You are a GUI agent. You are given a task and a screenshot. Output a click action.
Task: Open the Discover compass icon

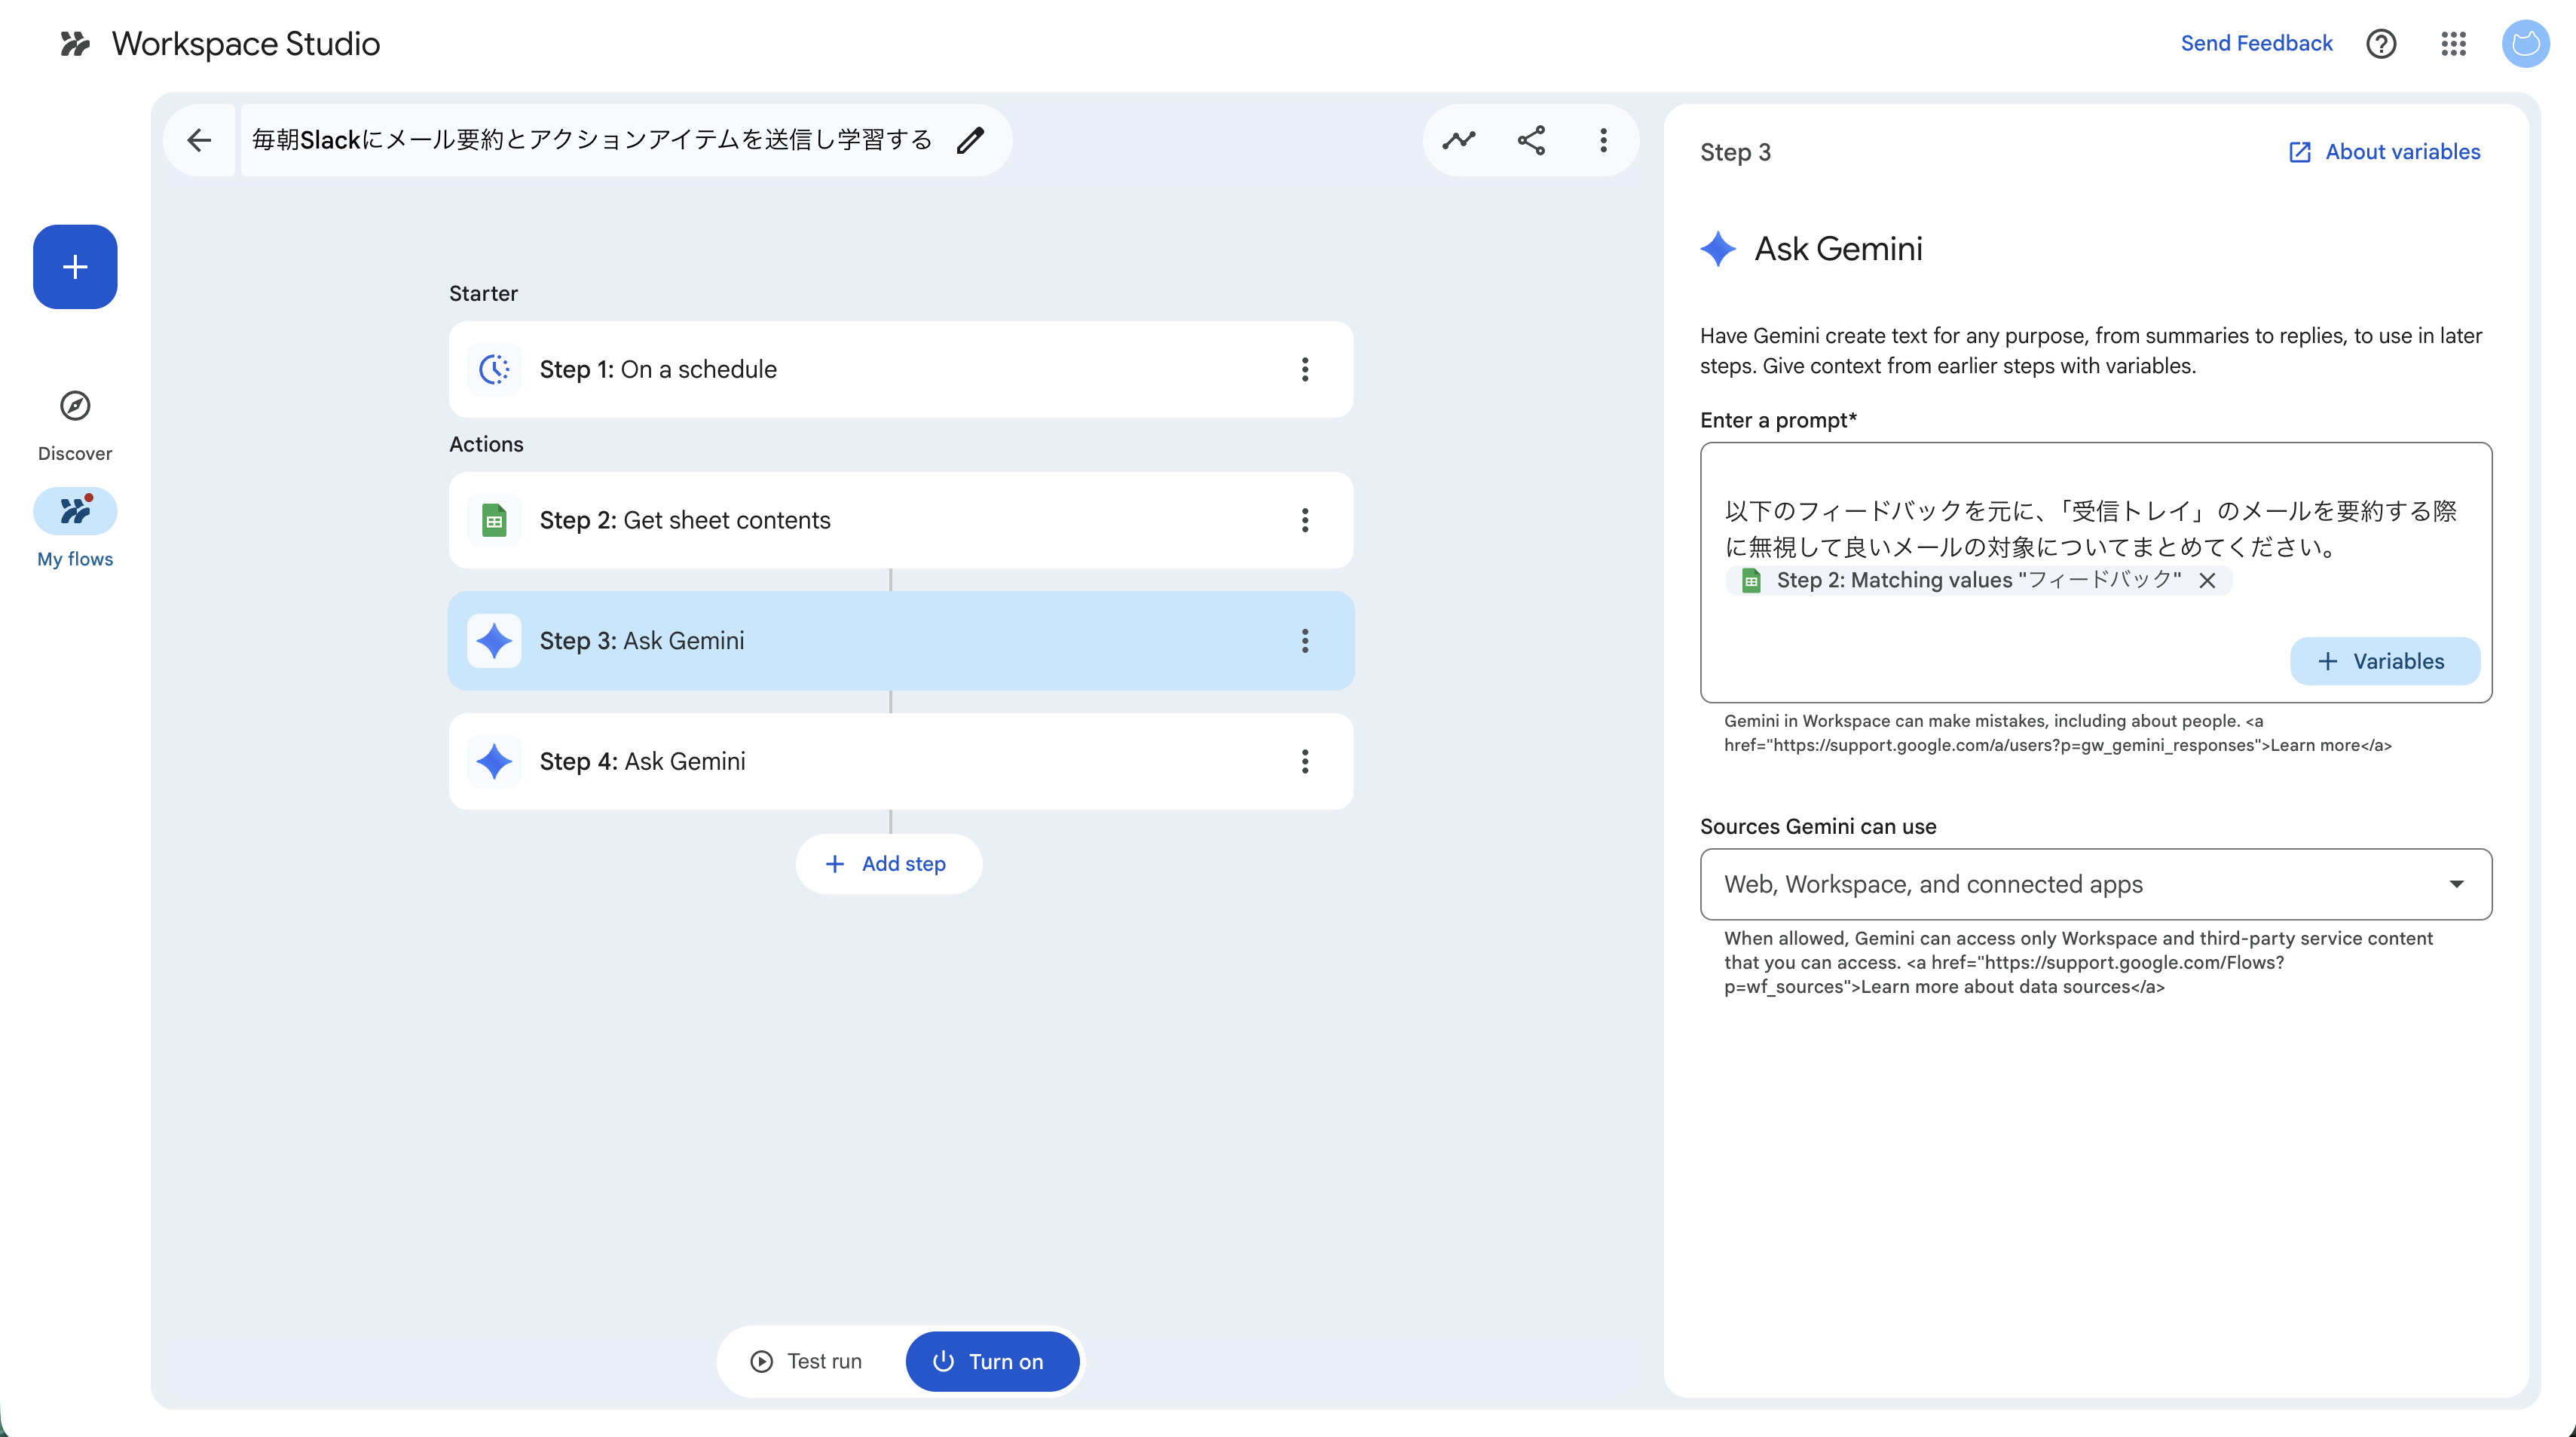click(75, 406)
